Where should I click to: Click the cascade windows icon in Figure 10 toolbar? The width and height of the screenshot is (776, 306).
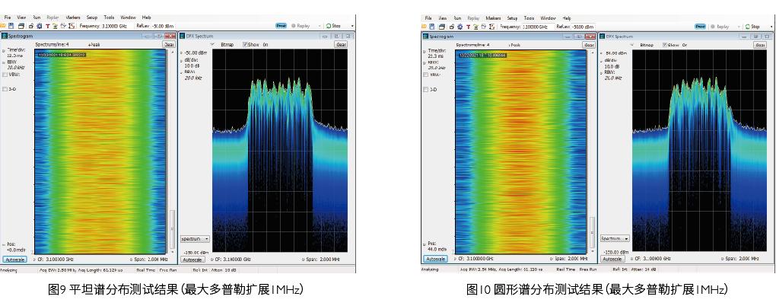point(442,27)
